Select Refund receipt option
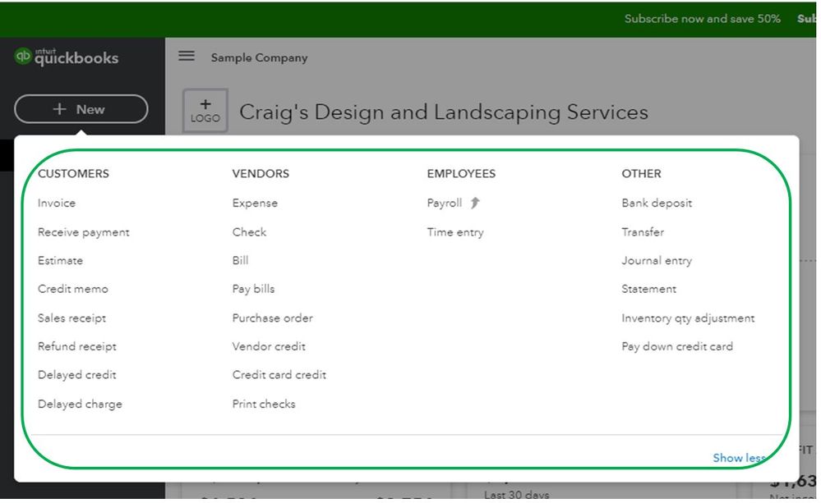Viewport: 821px width, 503px height. (x=77, y=346)
